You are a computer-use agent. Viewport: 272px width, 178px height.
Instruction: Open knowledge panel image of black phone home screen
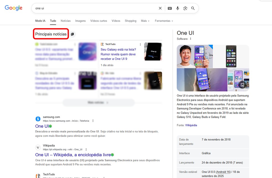[x=231, y=56]
